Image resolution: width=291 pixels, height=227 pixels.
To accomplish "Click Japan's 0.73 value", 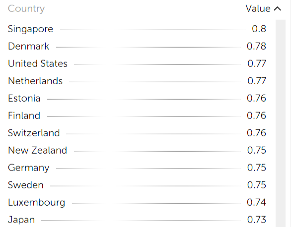I will pyautogui.click(x=257, y=220).
